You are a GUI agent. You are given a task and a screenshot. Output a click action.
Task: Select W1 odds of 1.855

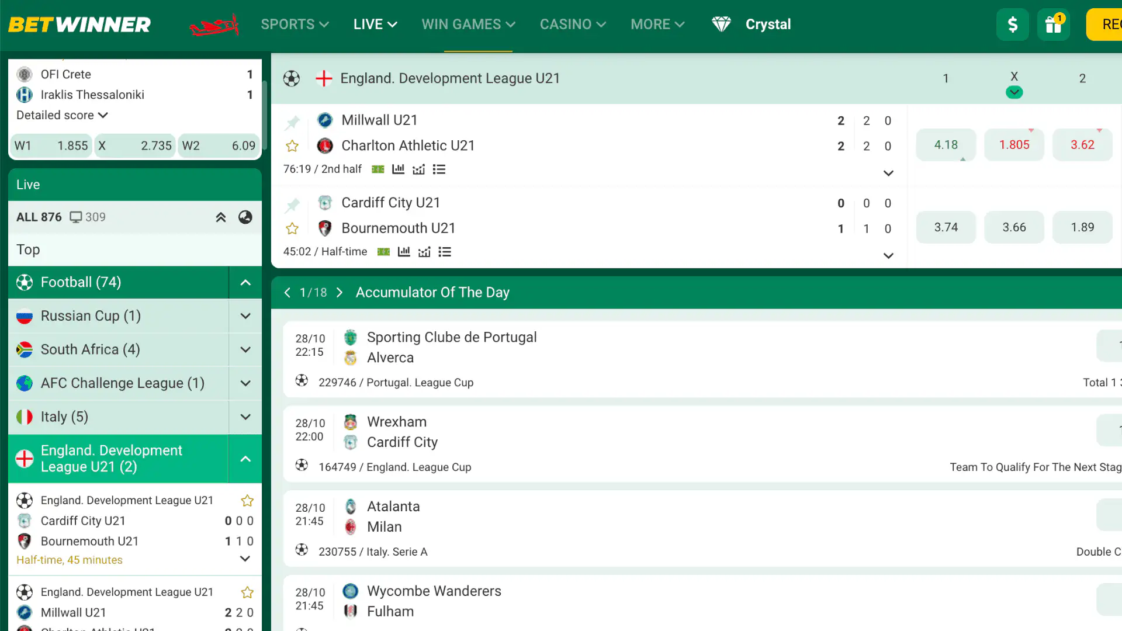coord(51,145)
